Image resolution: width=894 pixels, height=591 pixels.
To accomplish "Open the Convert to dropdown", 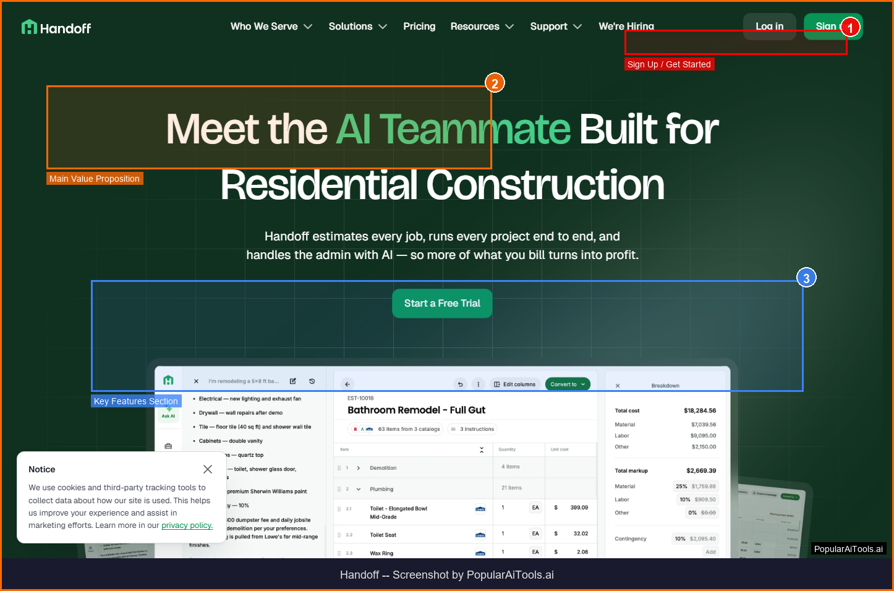I will (x=567, y=384).
